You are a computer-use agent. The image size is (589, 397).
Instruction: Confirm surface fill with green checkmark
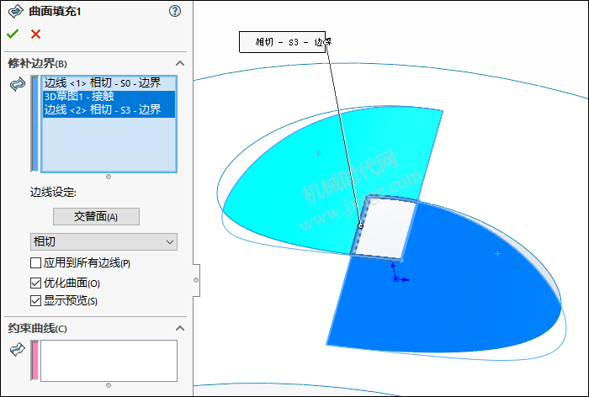tap(13, 34)
